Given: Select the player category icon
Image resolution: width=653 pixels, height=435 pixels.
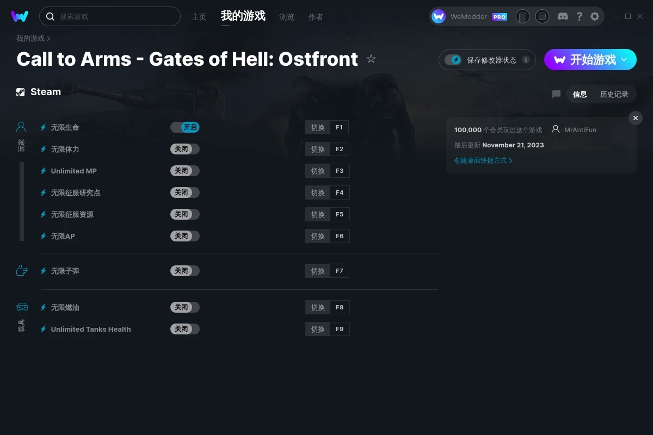Looking at the screenshot, I should (21, 127).
